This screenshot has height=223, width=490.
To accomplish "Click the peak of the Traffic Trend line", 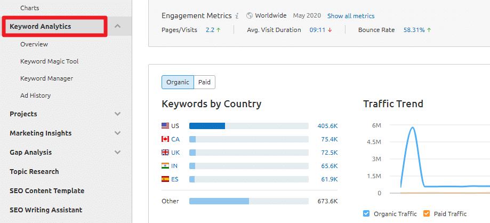I will [x=413, y=128].
